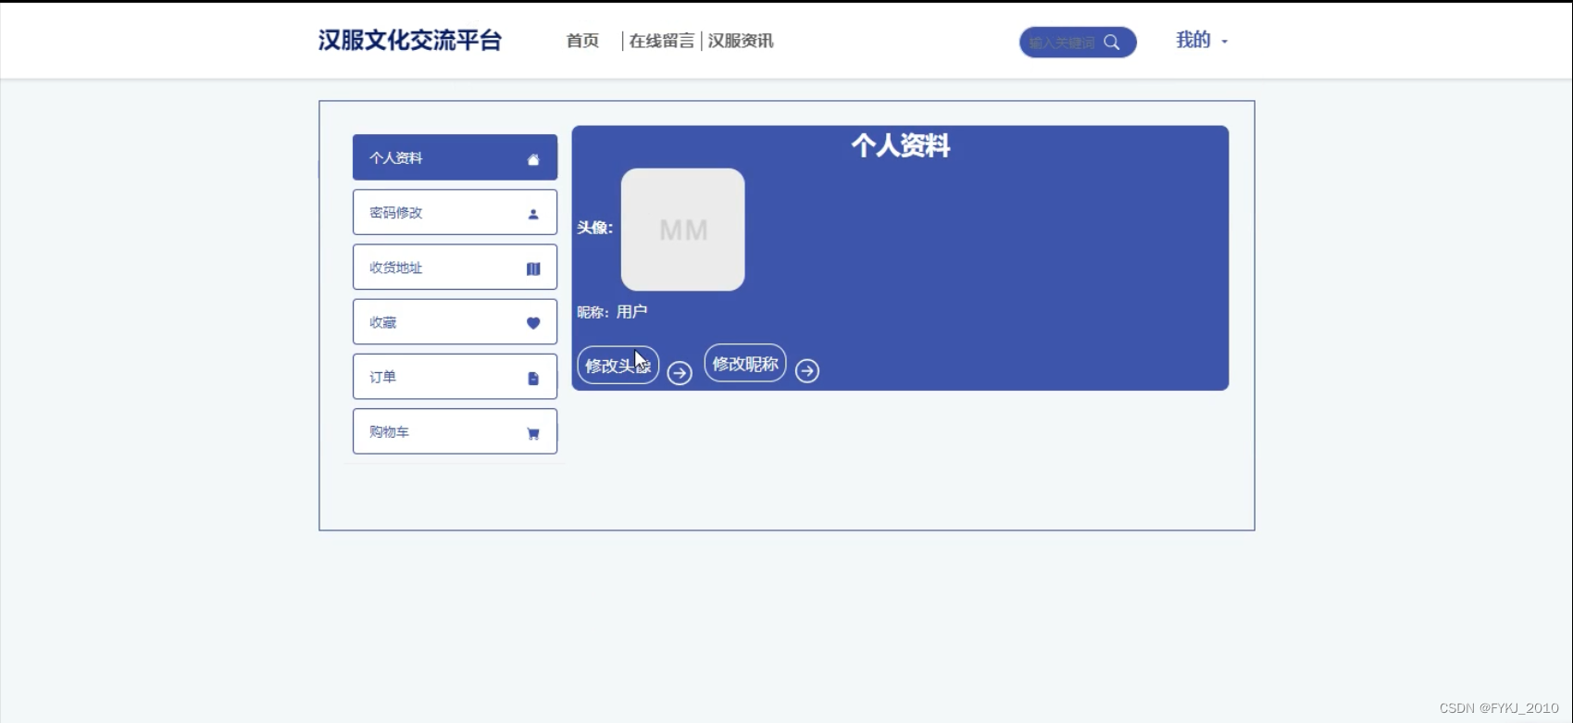The height and width of the screenshot is (723, 1573).
Task: Click the dropdown caret beside 我的
Action: click(1224, 42)
